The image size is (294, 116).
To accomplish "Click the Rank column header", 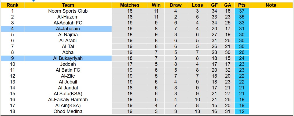I will [12, 5].
